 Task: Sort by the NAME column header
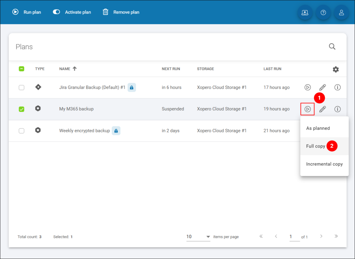(x=65, y=69)
